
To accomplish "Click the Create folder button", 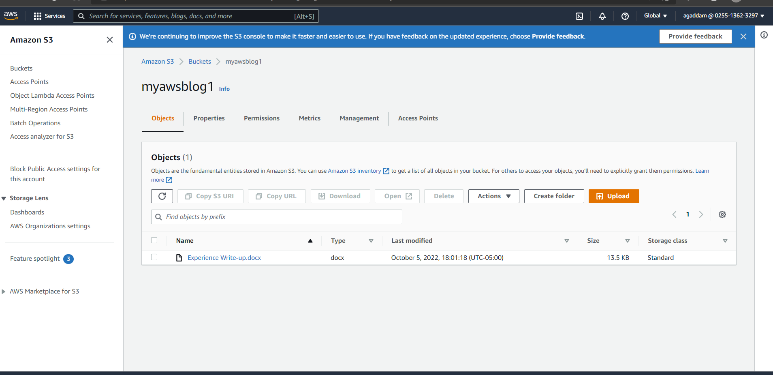I will [x=553, y=196].
